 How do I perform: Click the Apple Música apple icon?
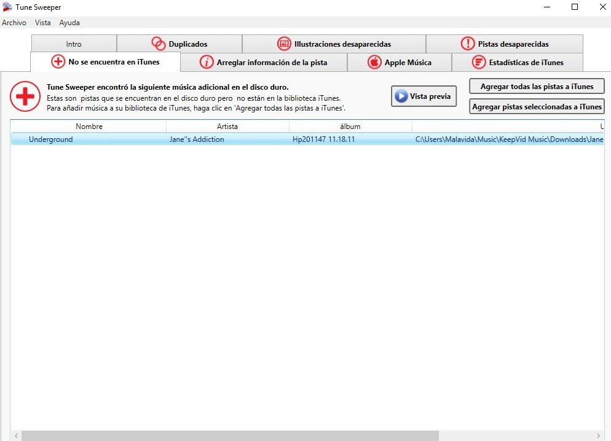coord(374,62)
